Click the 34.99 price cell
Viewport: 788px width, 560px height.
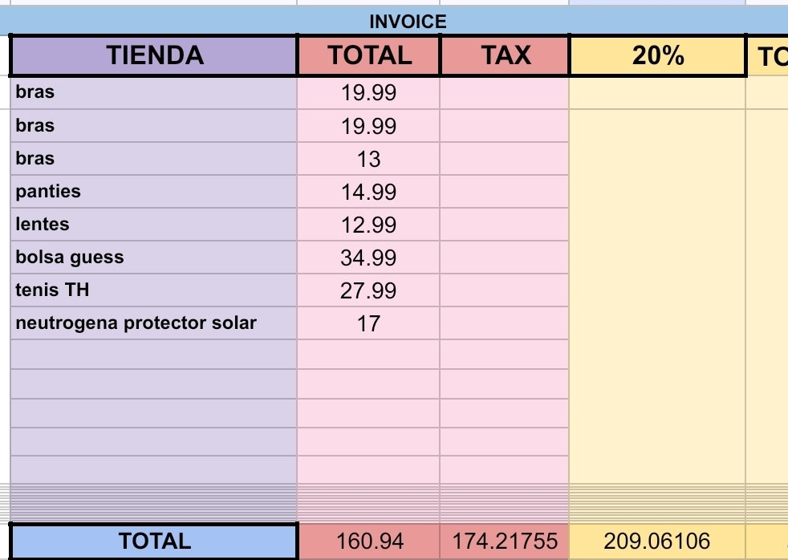368,258
